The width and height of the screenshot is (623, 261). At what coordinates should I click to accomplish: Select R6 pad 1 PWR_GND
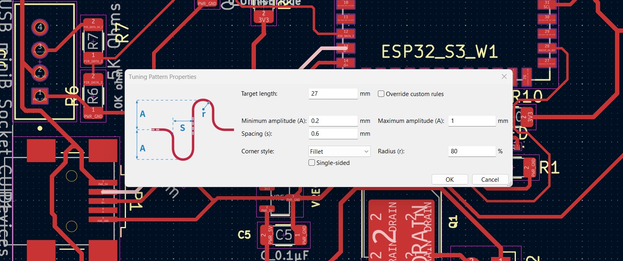pos(93,112)
